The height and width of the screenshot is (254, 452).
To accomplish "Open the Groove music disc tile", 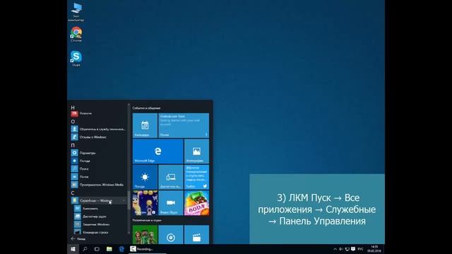I will [171, 234].
